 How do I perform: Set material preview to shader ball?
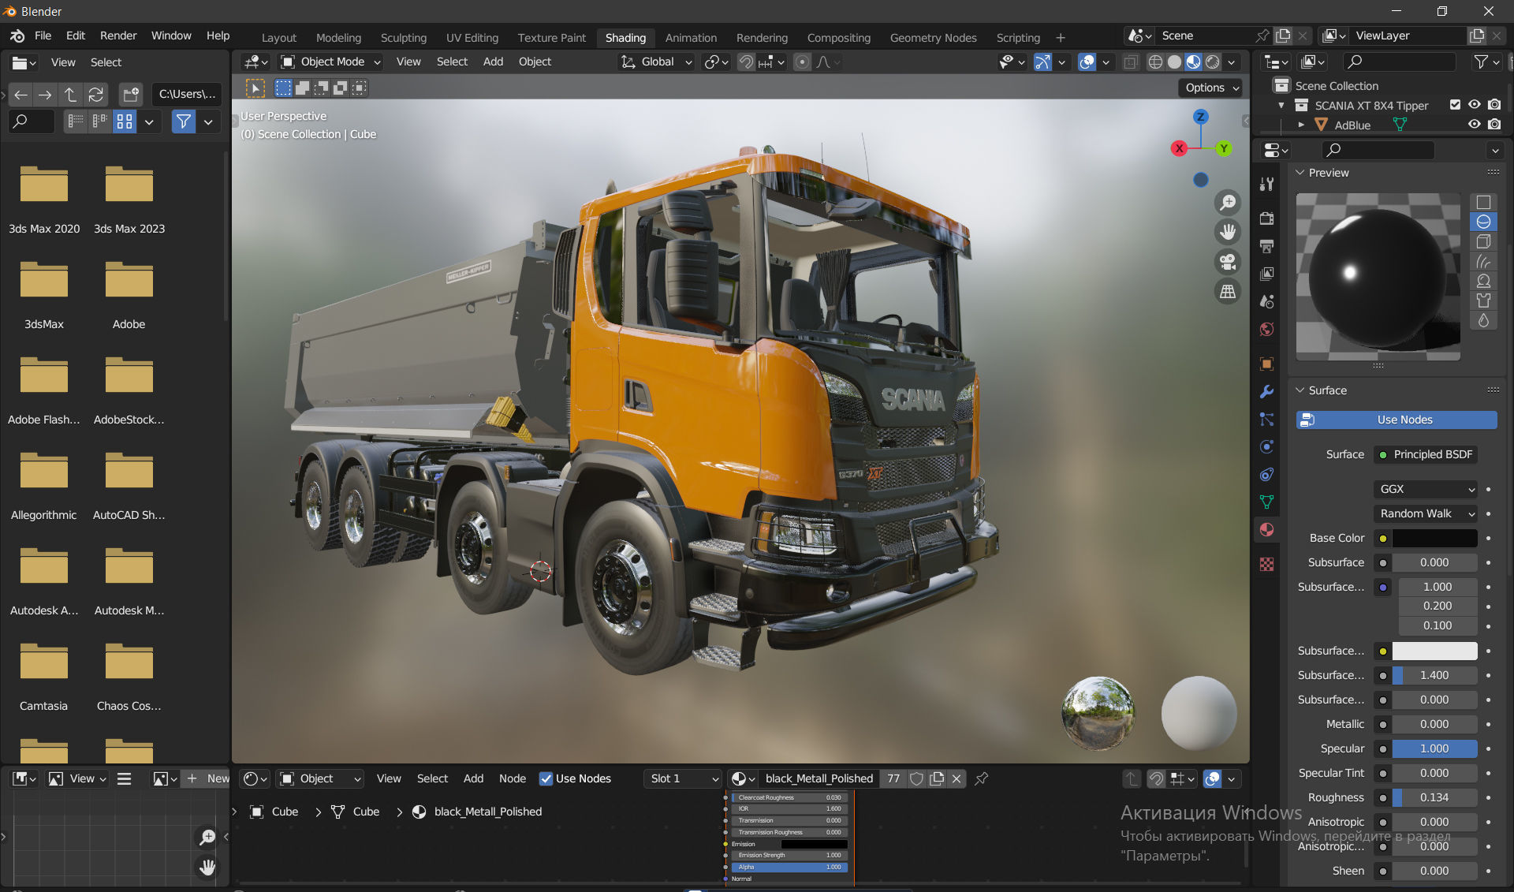1483,281
